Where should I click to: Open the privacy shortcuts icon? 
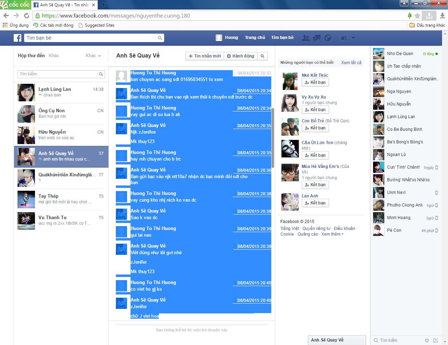[x=344, y=38]
